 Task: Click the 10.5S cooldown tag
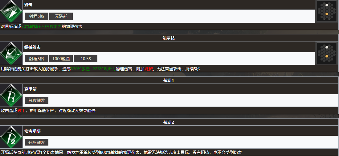pyautogui.click(x=86, y=59)
